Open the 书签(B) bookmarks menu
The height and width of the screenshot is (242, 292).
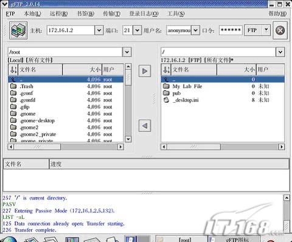click(x=86, y=14)
